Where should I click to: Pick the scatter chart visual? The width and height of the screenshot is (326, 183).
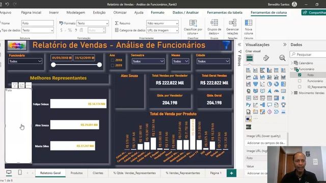262,84
